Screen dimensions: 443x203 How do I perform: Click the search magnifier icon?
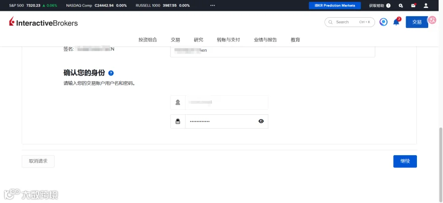[331, 22]
